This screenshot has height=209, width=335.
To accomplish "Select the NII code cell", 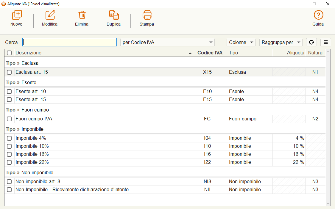I will coord(207,190).
